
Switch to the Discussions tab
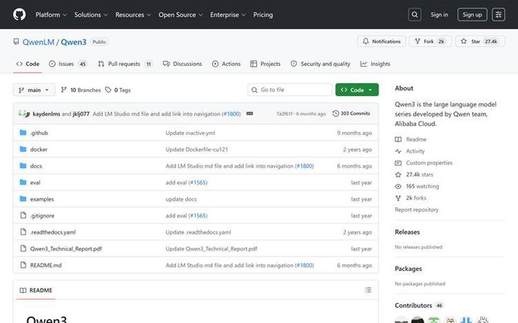coord(182,64)
